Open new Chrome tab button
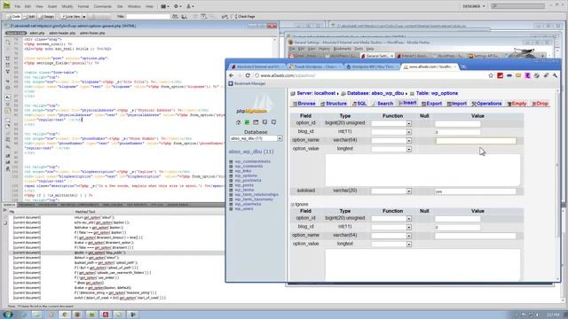Viewport: 568px width, 319px height. (463, 66)
